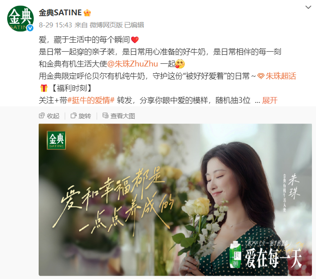Expand the full post with 展开
Image resolution: width=316 pixels, height=279 pixels.
[x=270, y=100]
